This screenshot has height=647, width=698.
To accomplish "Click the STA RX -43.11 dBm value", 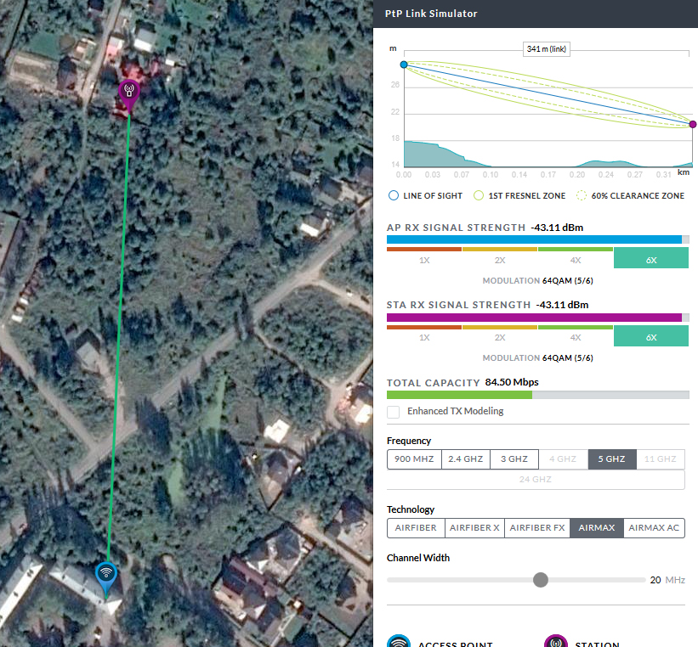I will [x=562, y=305].
